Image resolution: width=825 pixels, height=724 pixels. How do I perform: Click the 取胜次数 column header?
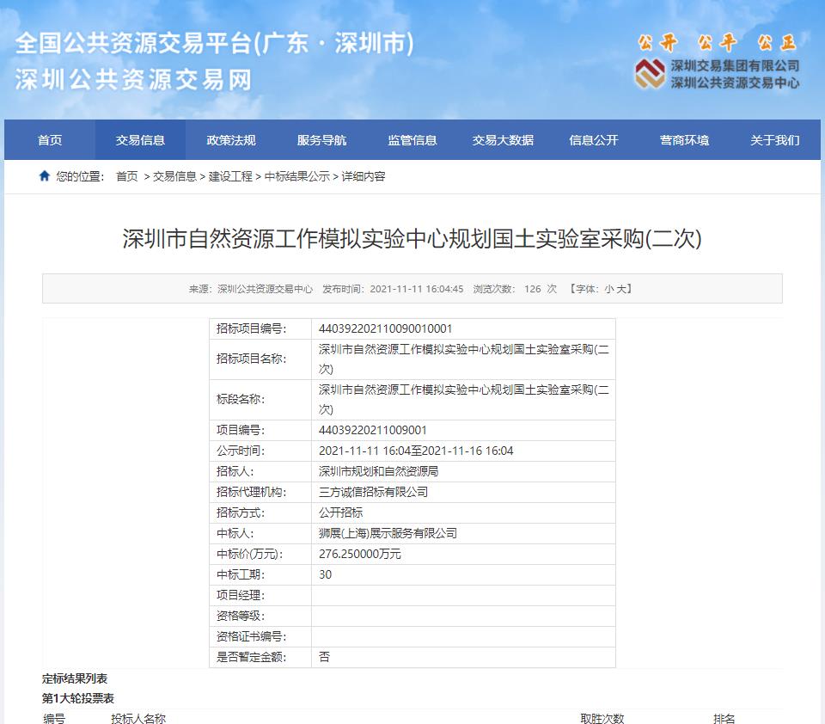pos(602,718)
